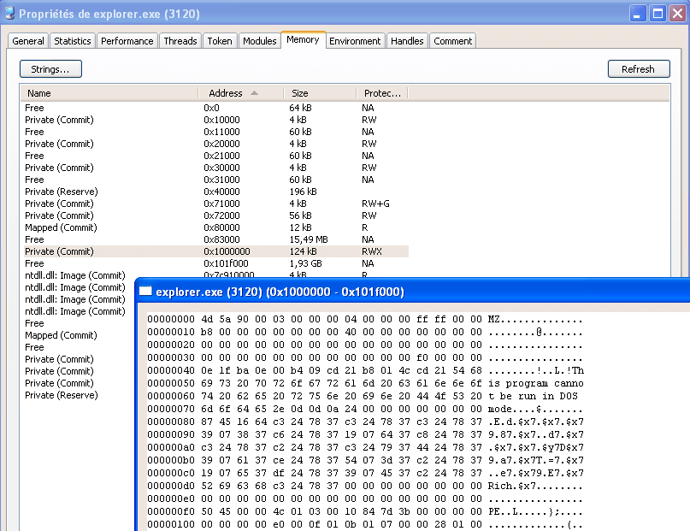The image size is (690, 531).
Task: Open the Statistics tab
Action: pyautogui.click(x=73, y=41)
